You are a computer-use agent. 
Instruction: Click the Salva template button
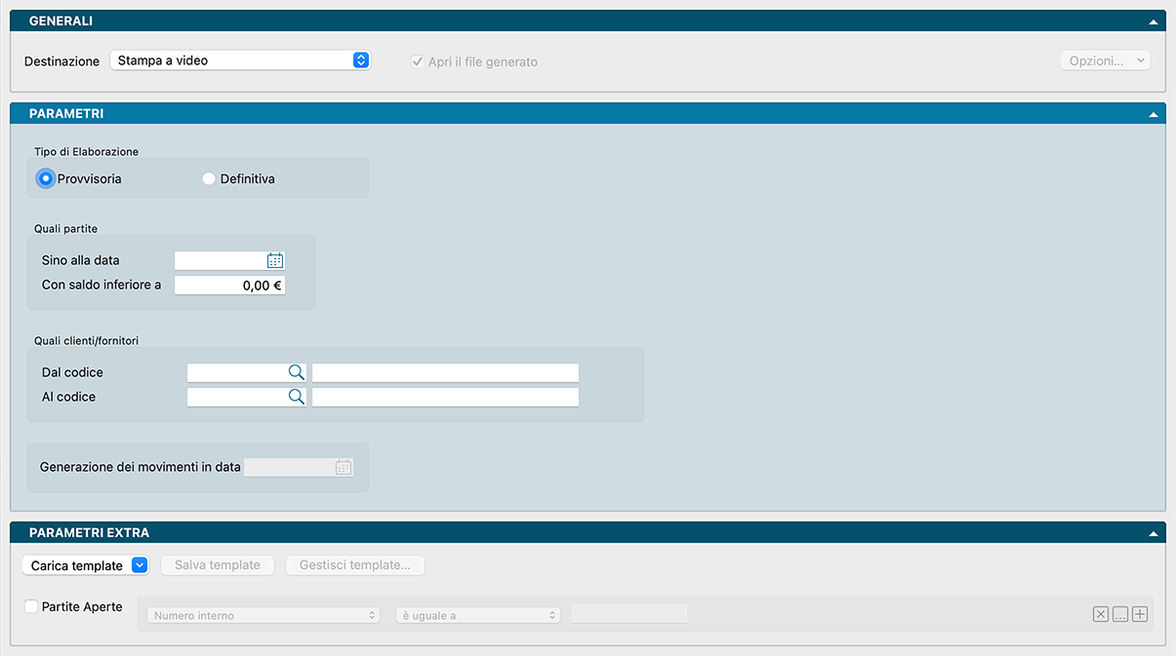[218, 565]
